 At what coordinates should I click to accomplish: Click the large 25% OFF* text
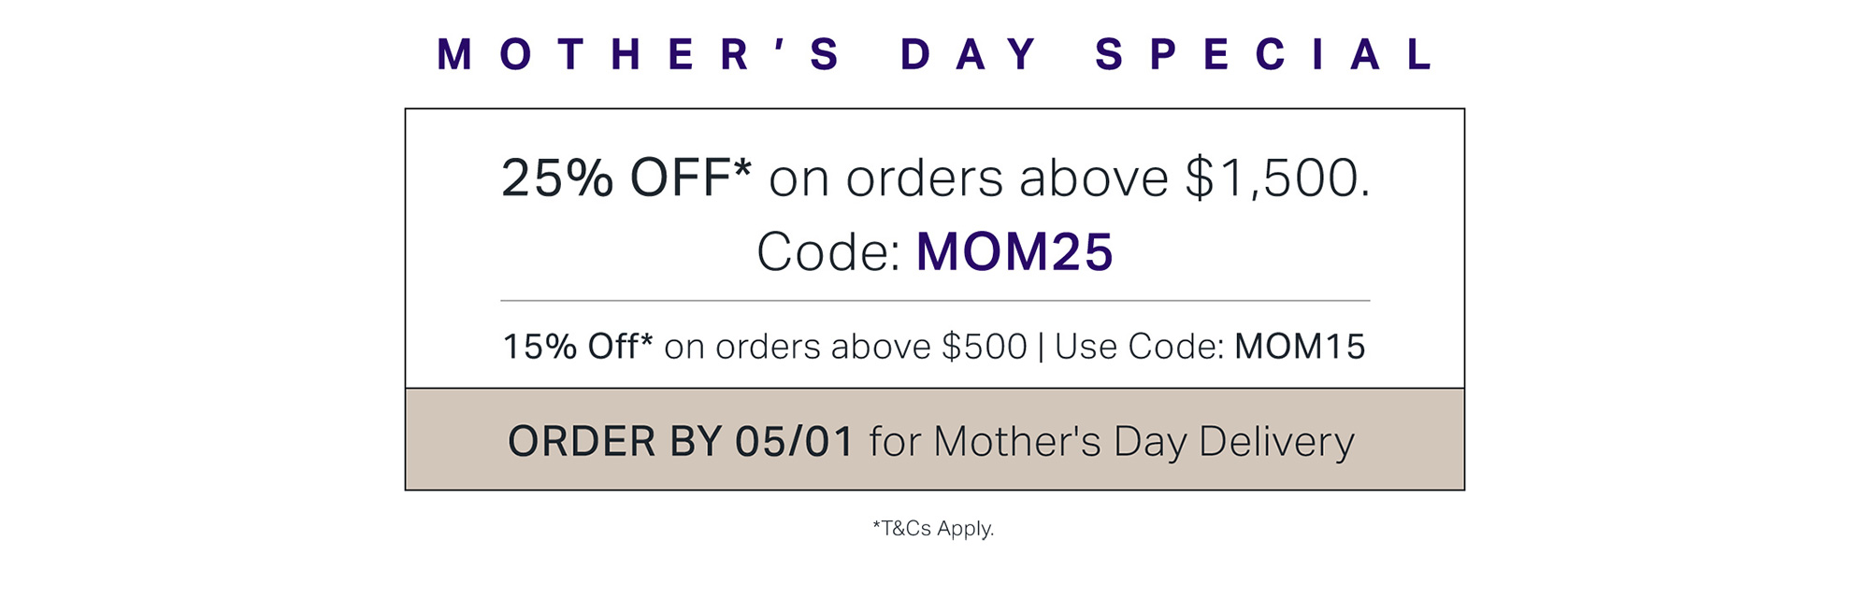click(626, 178)
